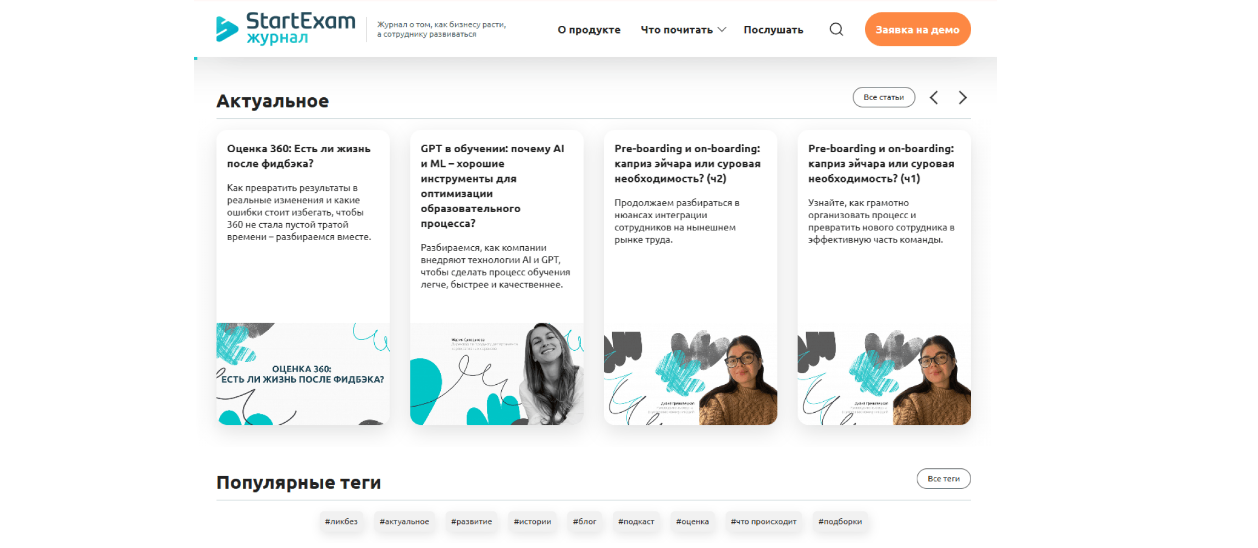Screen dimensions: 1258x548
Task: Select the #что происходит tag
Action: tap(763, 521)
